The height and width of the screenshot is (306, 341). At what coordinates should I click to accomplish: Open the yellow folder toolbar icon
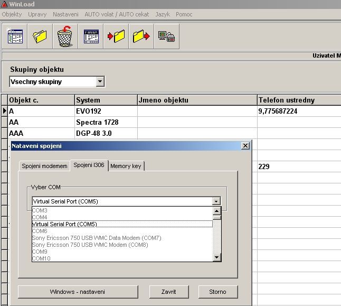pyautogui.click(x=40, y=37)
